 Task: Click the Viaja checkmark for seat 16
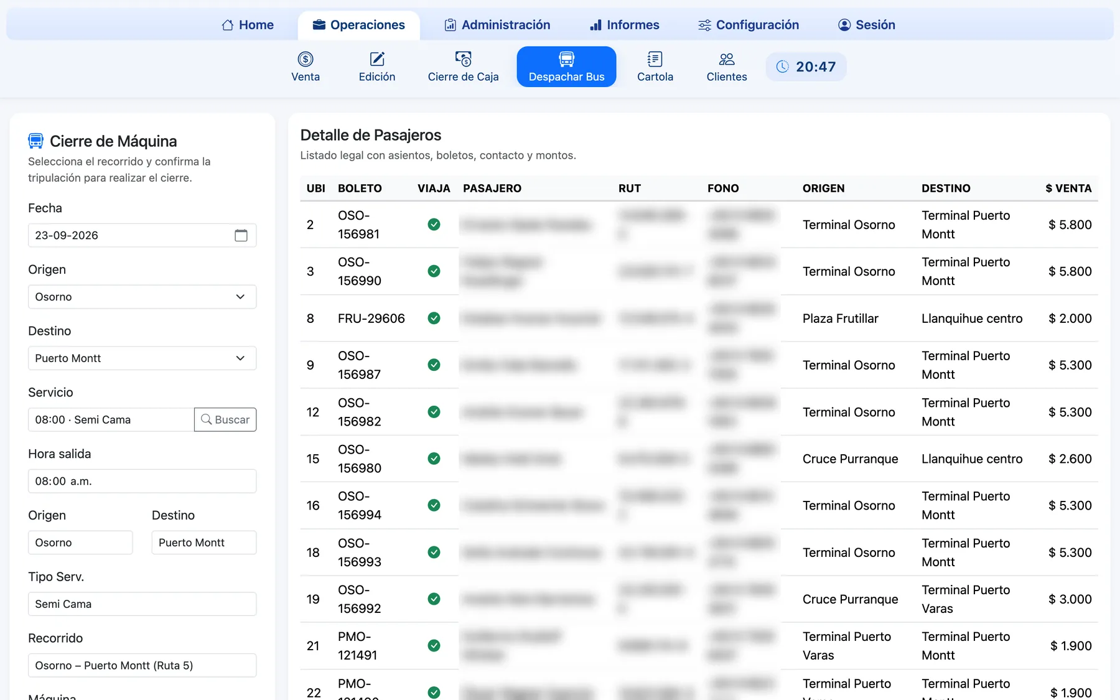tap(434, 505)
